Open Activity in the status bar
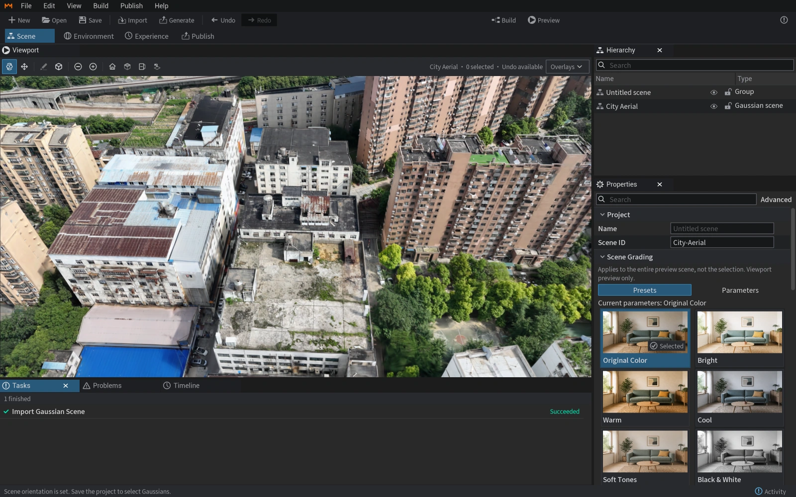The image size is (796, 497). coord(770,492)
